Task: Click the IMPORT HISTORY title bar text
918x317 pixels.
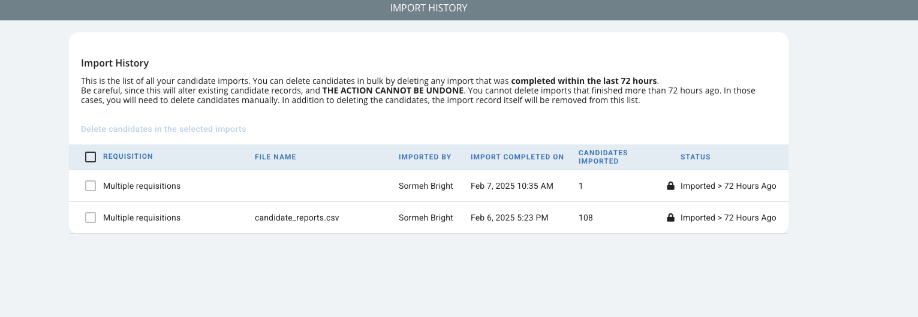Action: (429, 8)
